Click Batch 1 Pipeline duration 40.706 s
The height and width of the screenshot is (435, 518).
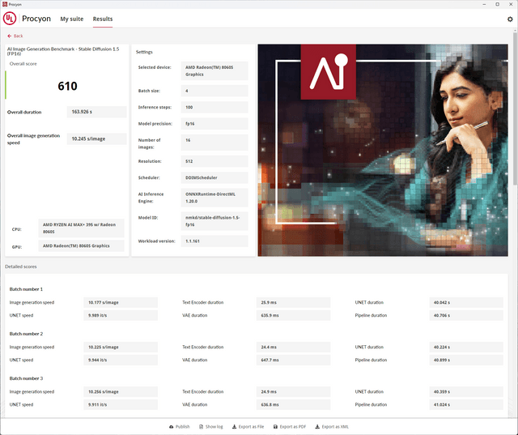click(x=466, y=315)
